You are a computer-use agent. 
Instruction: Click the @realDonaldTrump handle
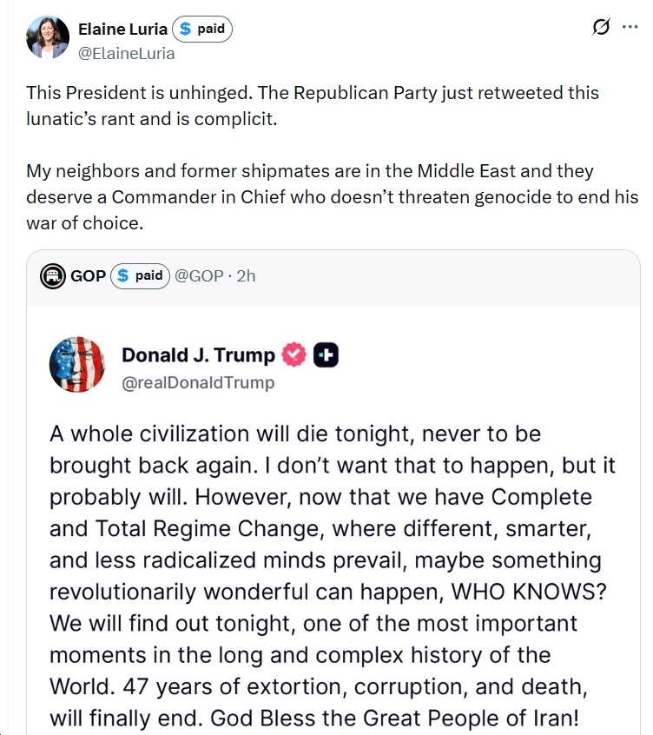[197, 382]
